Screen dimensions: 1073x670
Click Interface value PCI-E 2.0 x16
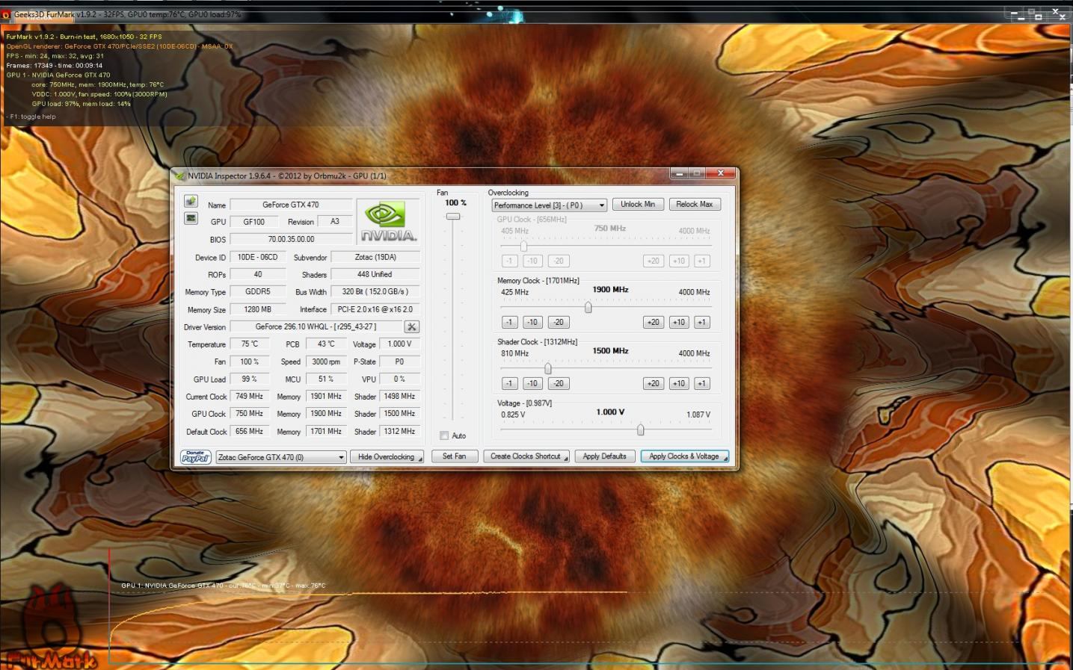[x=375, y=309]
